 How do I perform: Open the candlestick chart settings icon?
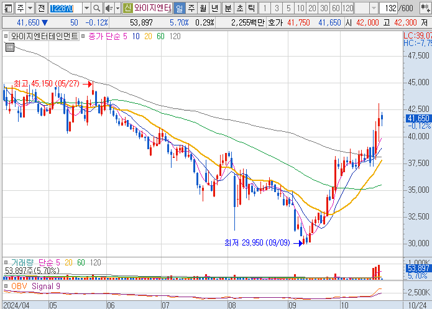tap(425, 8)
